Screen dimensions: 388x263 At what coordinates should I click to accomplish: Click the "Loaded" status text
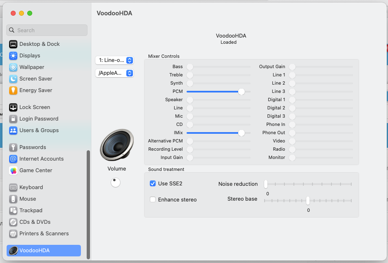click(228, 42)
